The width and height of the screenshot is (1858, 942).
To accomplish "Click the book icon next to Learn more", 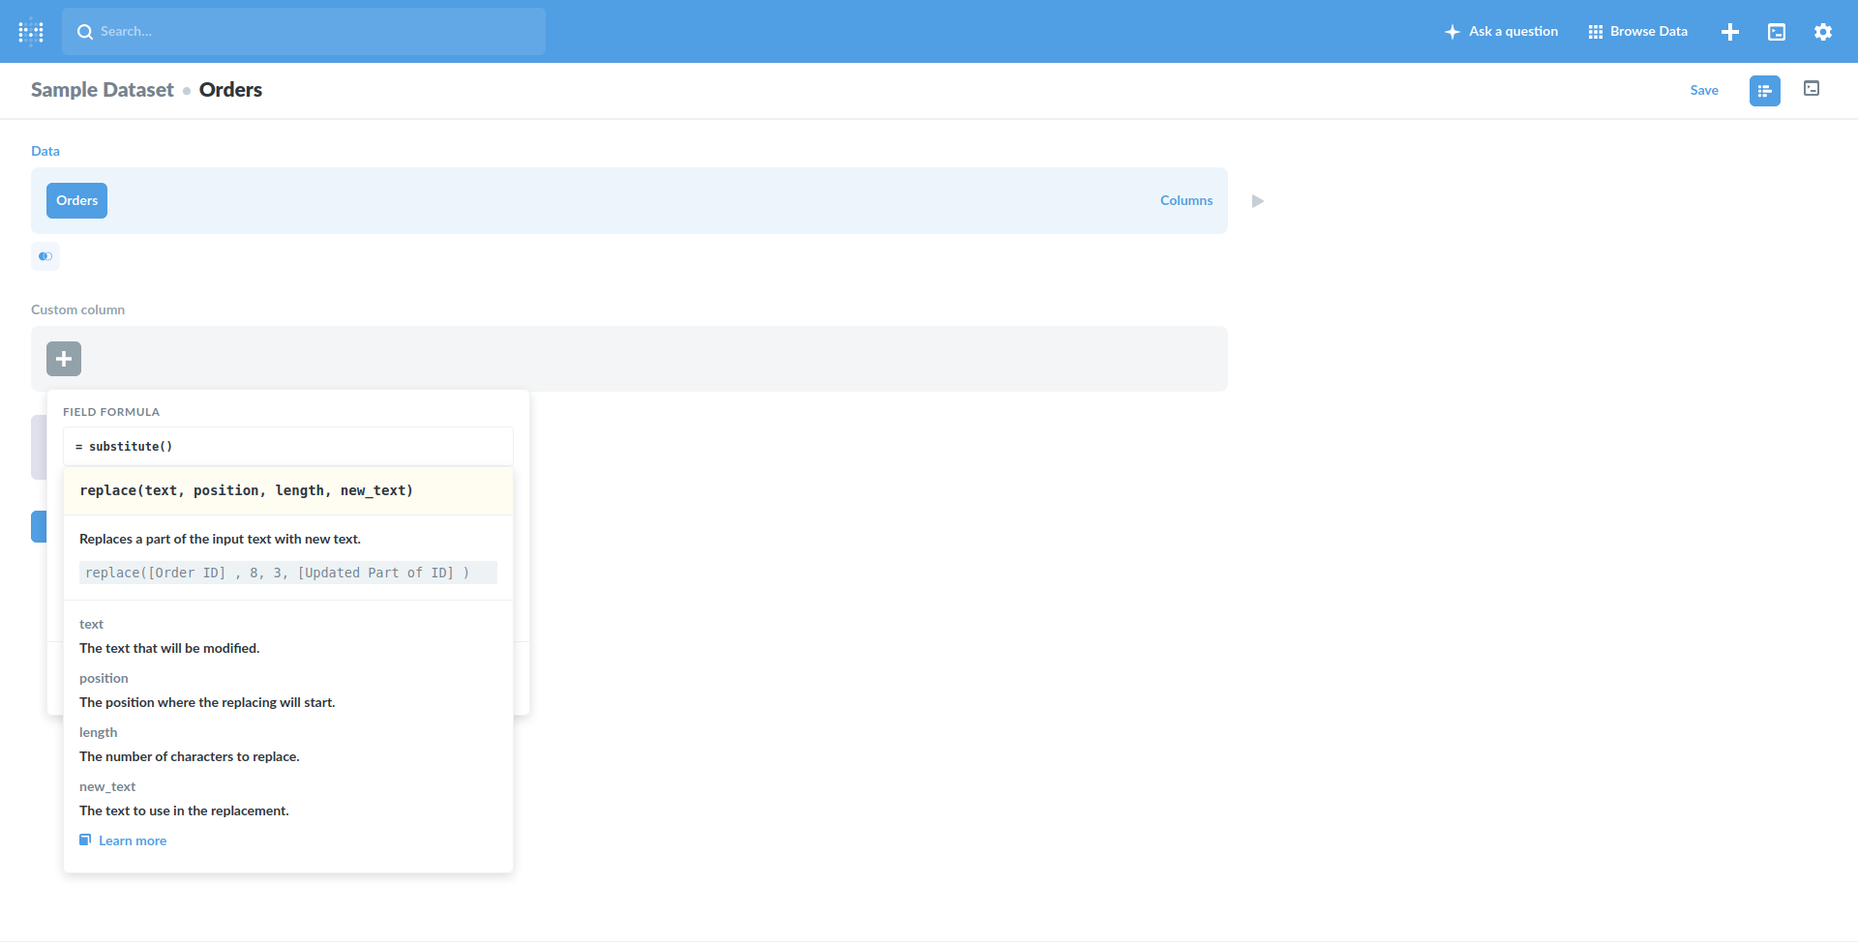I will tap(85, 839).
